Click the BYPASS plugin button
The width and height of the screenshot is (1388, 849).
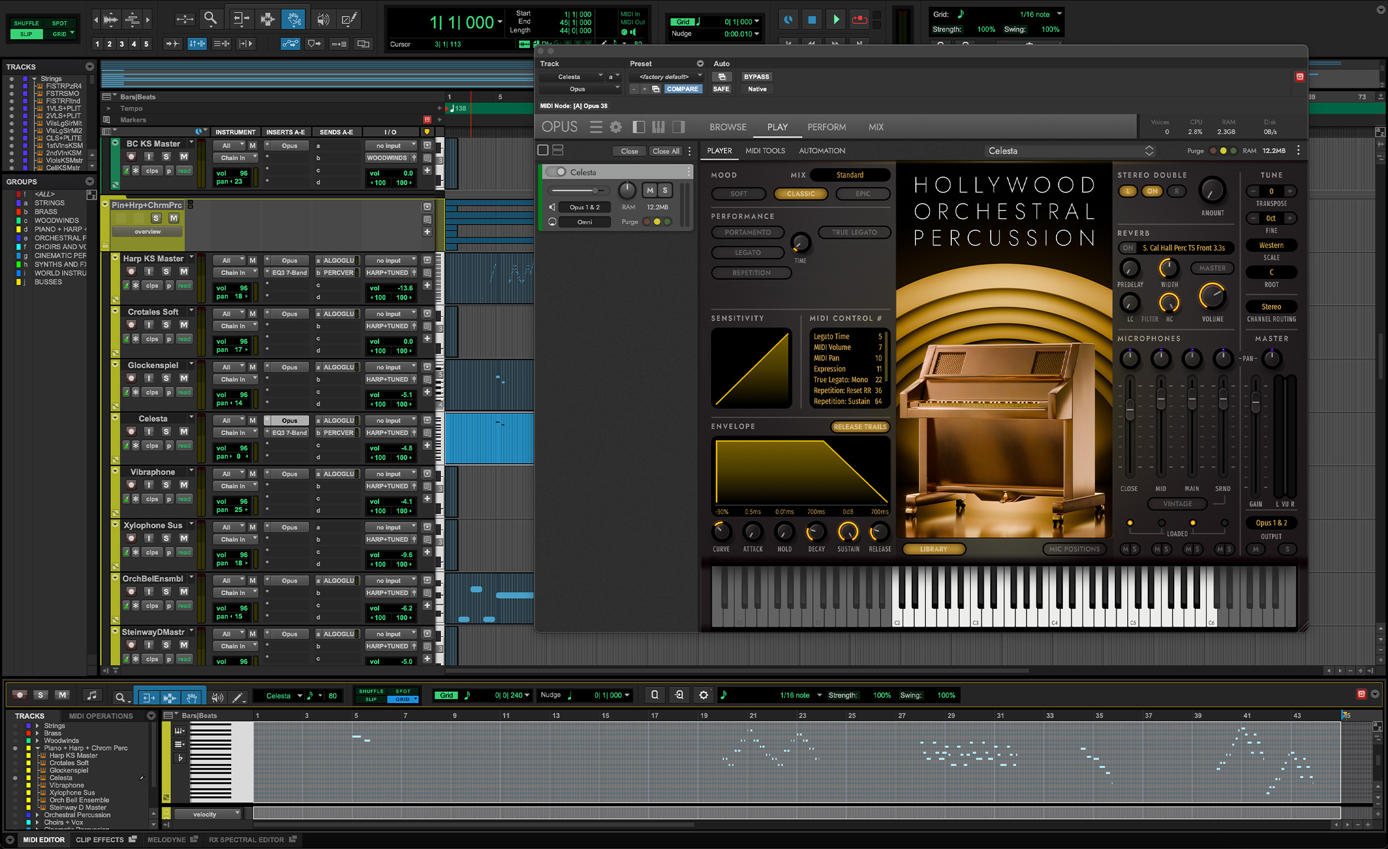[756, 76]
